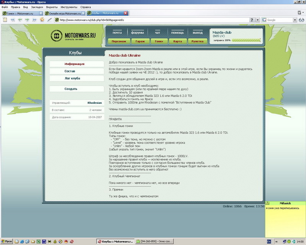306x245 pixels.
Task: Open the dropdown arrow next to trash
Action: pos(303,12)
